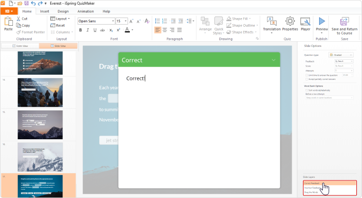Viewport: 362px width, 198px height.
Task: Switch to Form View
Action: [x=20, y=46]
